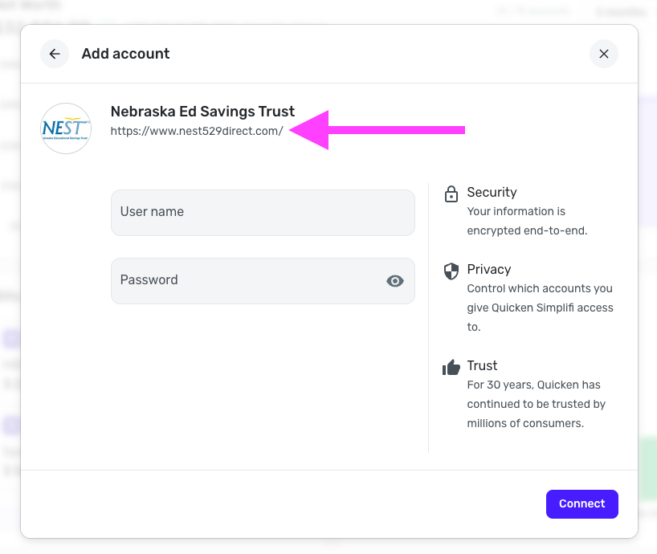This screenshot has width=657, height=554.
Task: Click the pink arrow annotation
Action: tap(377, 130)
